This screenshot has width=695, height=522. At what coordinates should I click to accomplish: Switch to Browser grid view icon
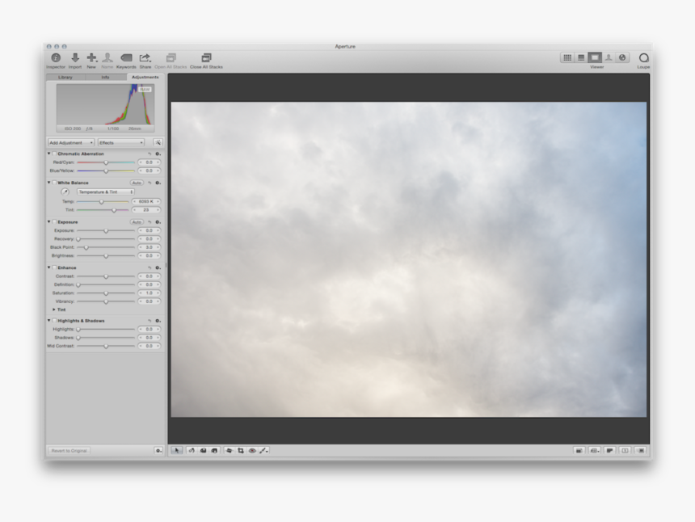[567, 57]
